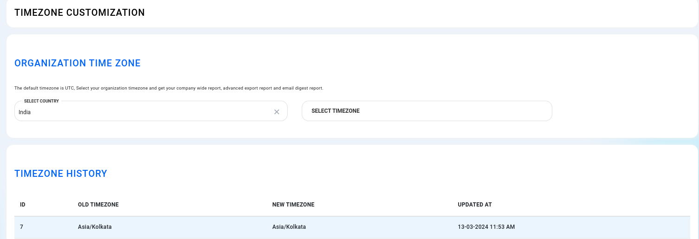Click the Timezone Customization page title
The width and height of the screenshot is (699, 239).
[80, 13]
